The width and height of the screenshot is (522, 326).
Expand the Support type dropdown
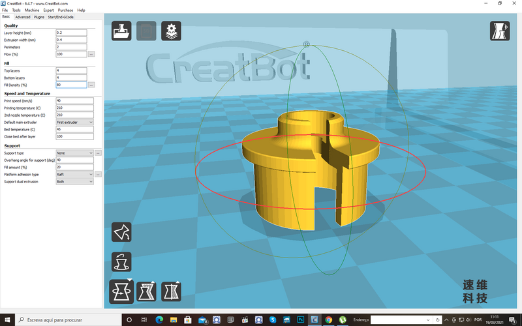click(74, 153)
